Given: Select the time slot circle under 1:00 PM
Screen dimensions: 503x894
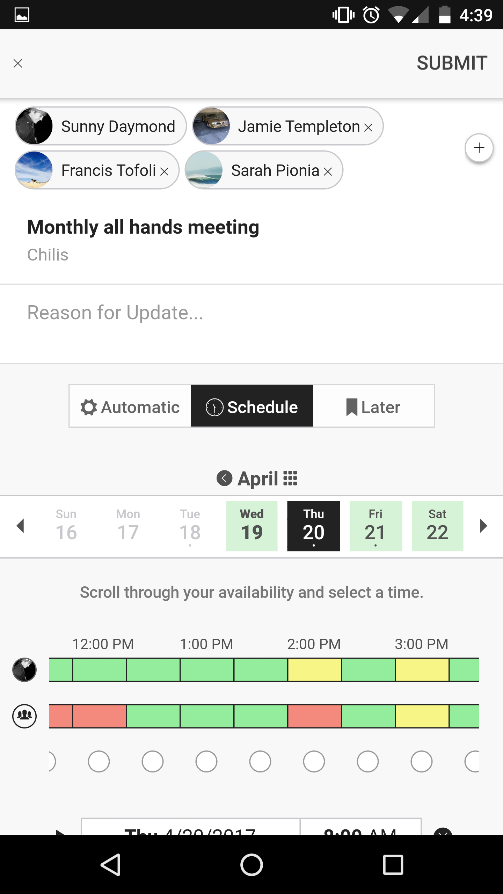Looking at the screenshot, I should pyautogui.click(x=206, y=761).
